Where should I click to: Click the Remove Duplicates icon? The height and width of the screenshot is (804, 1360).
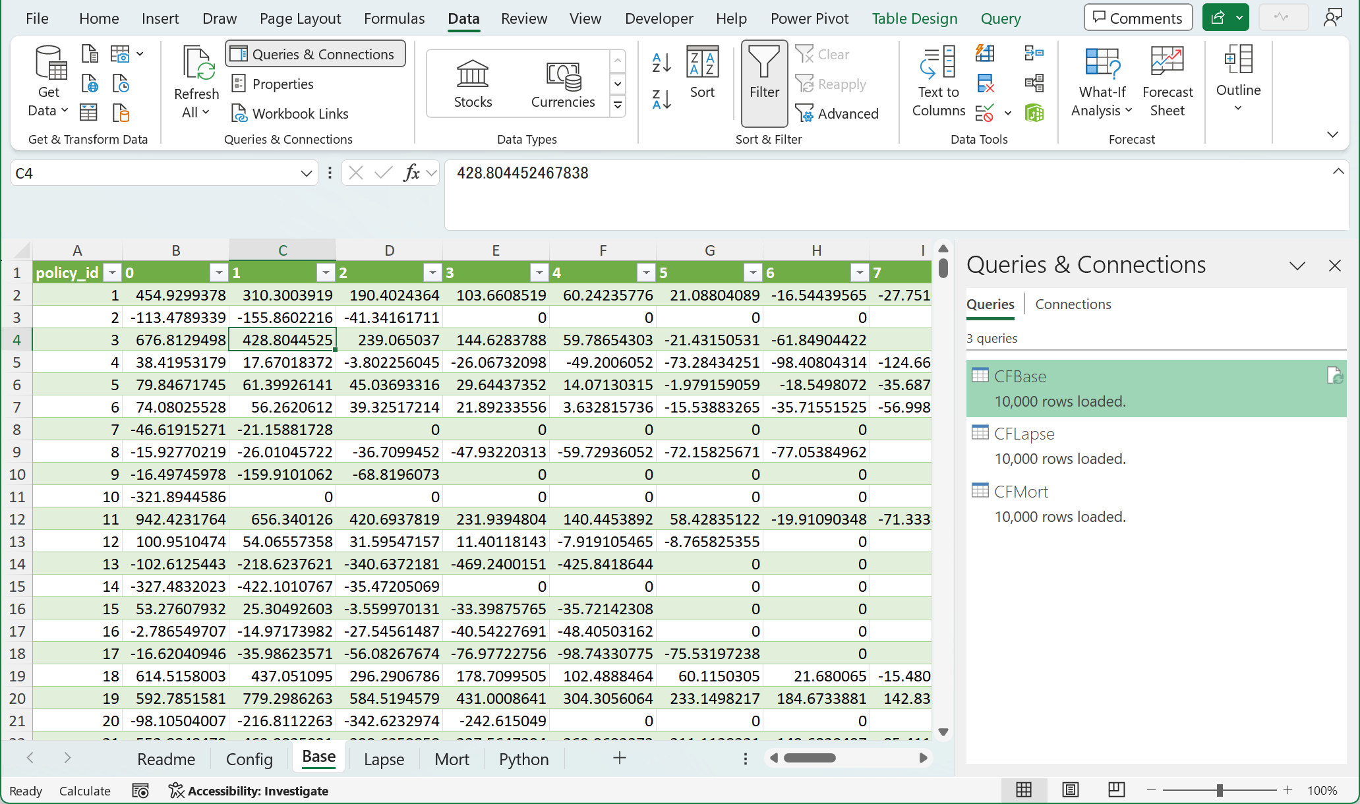coord(985,84)
